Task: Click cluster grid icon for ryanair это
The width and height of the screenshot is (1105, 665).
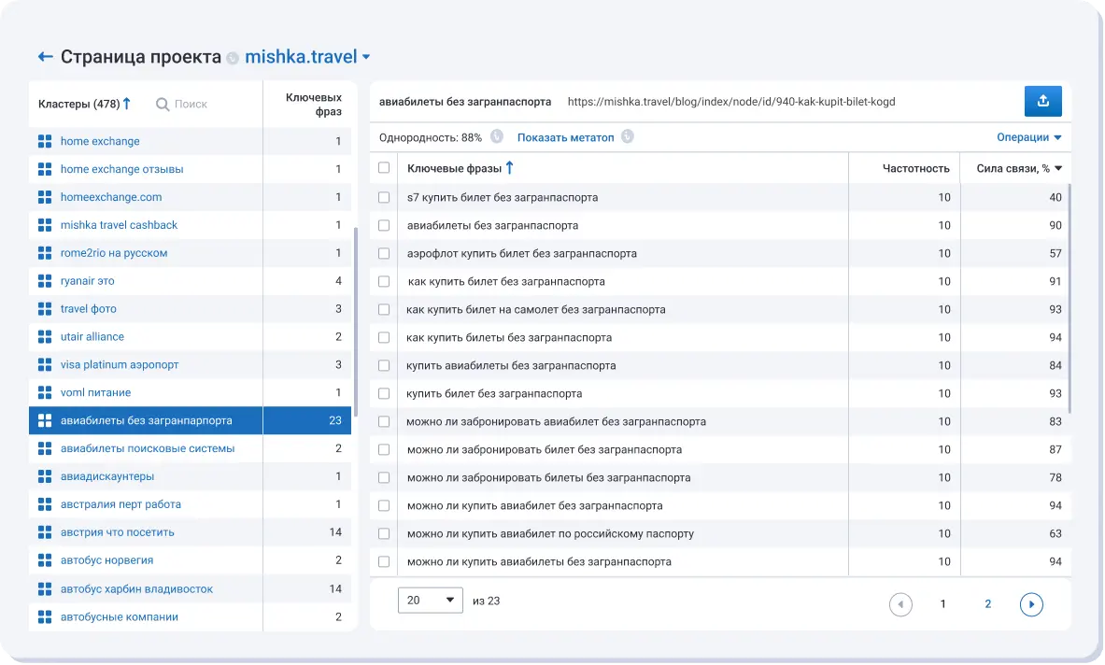Action: 44,281
